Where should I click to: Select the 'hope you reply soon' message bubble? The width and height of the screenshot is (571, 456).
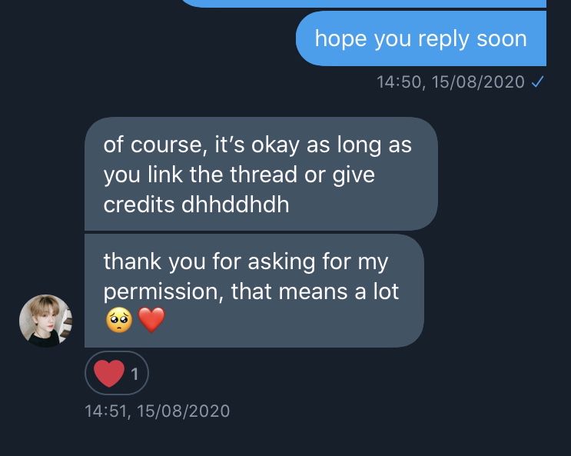(x=421, y=38)
